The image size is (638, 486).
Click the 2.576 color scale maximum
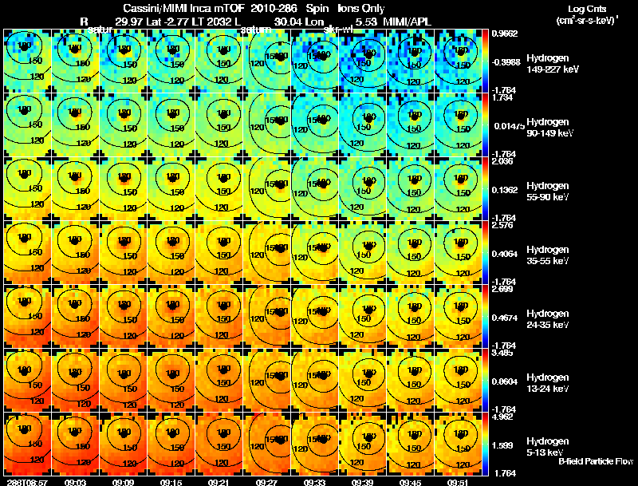point(502,225)
